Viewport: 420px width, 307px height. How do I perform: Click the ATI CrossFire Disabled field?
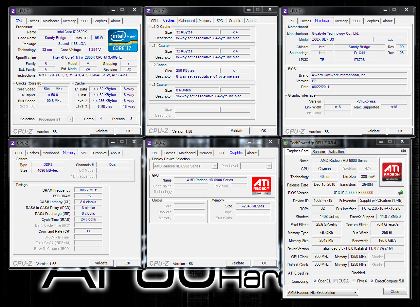[358, 273]
